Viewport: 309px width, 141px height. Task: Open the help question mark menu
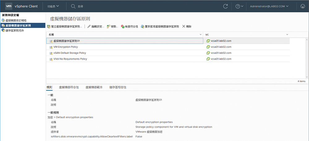pyautogui.click(x=239, y=6)
